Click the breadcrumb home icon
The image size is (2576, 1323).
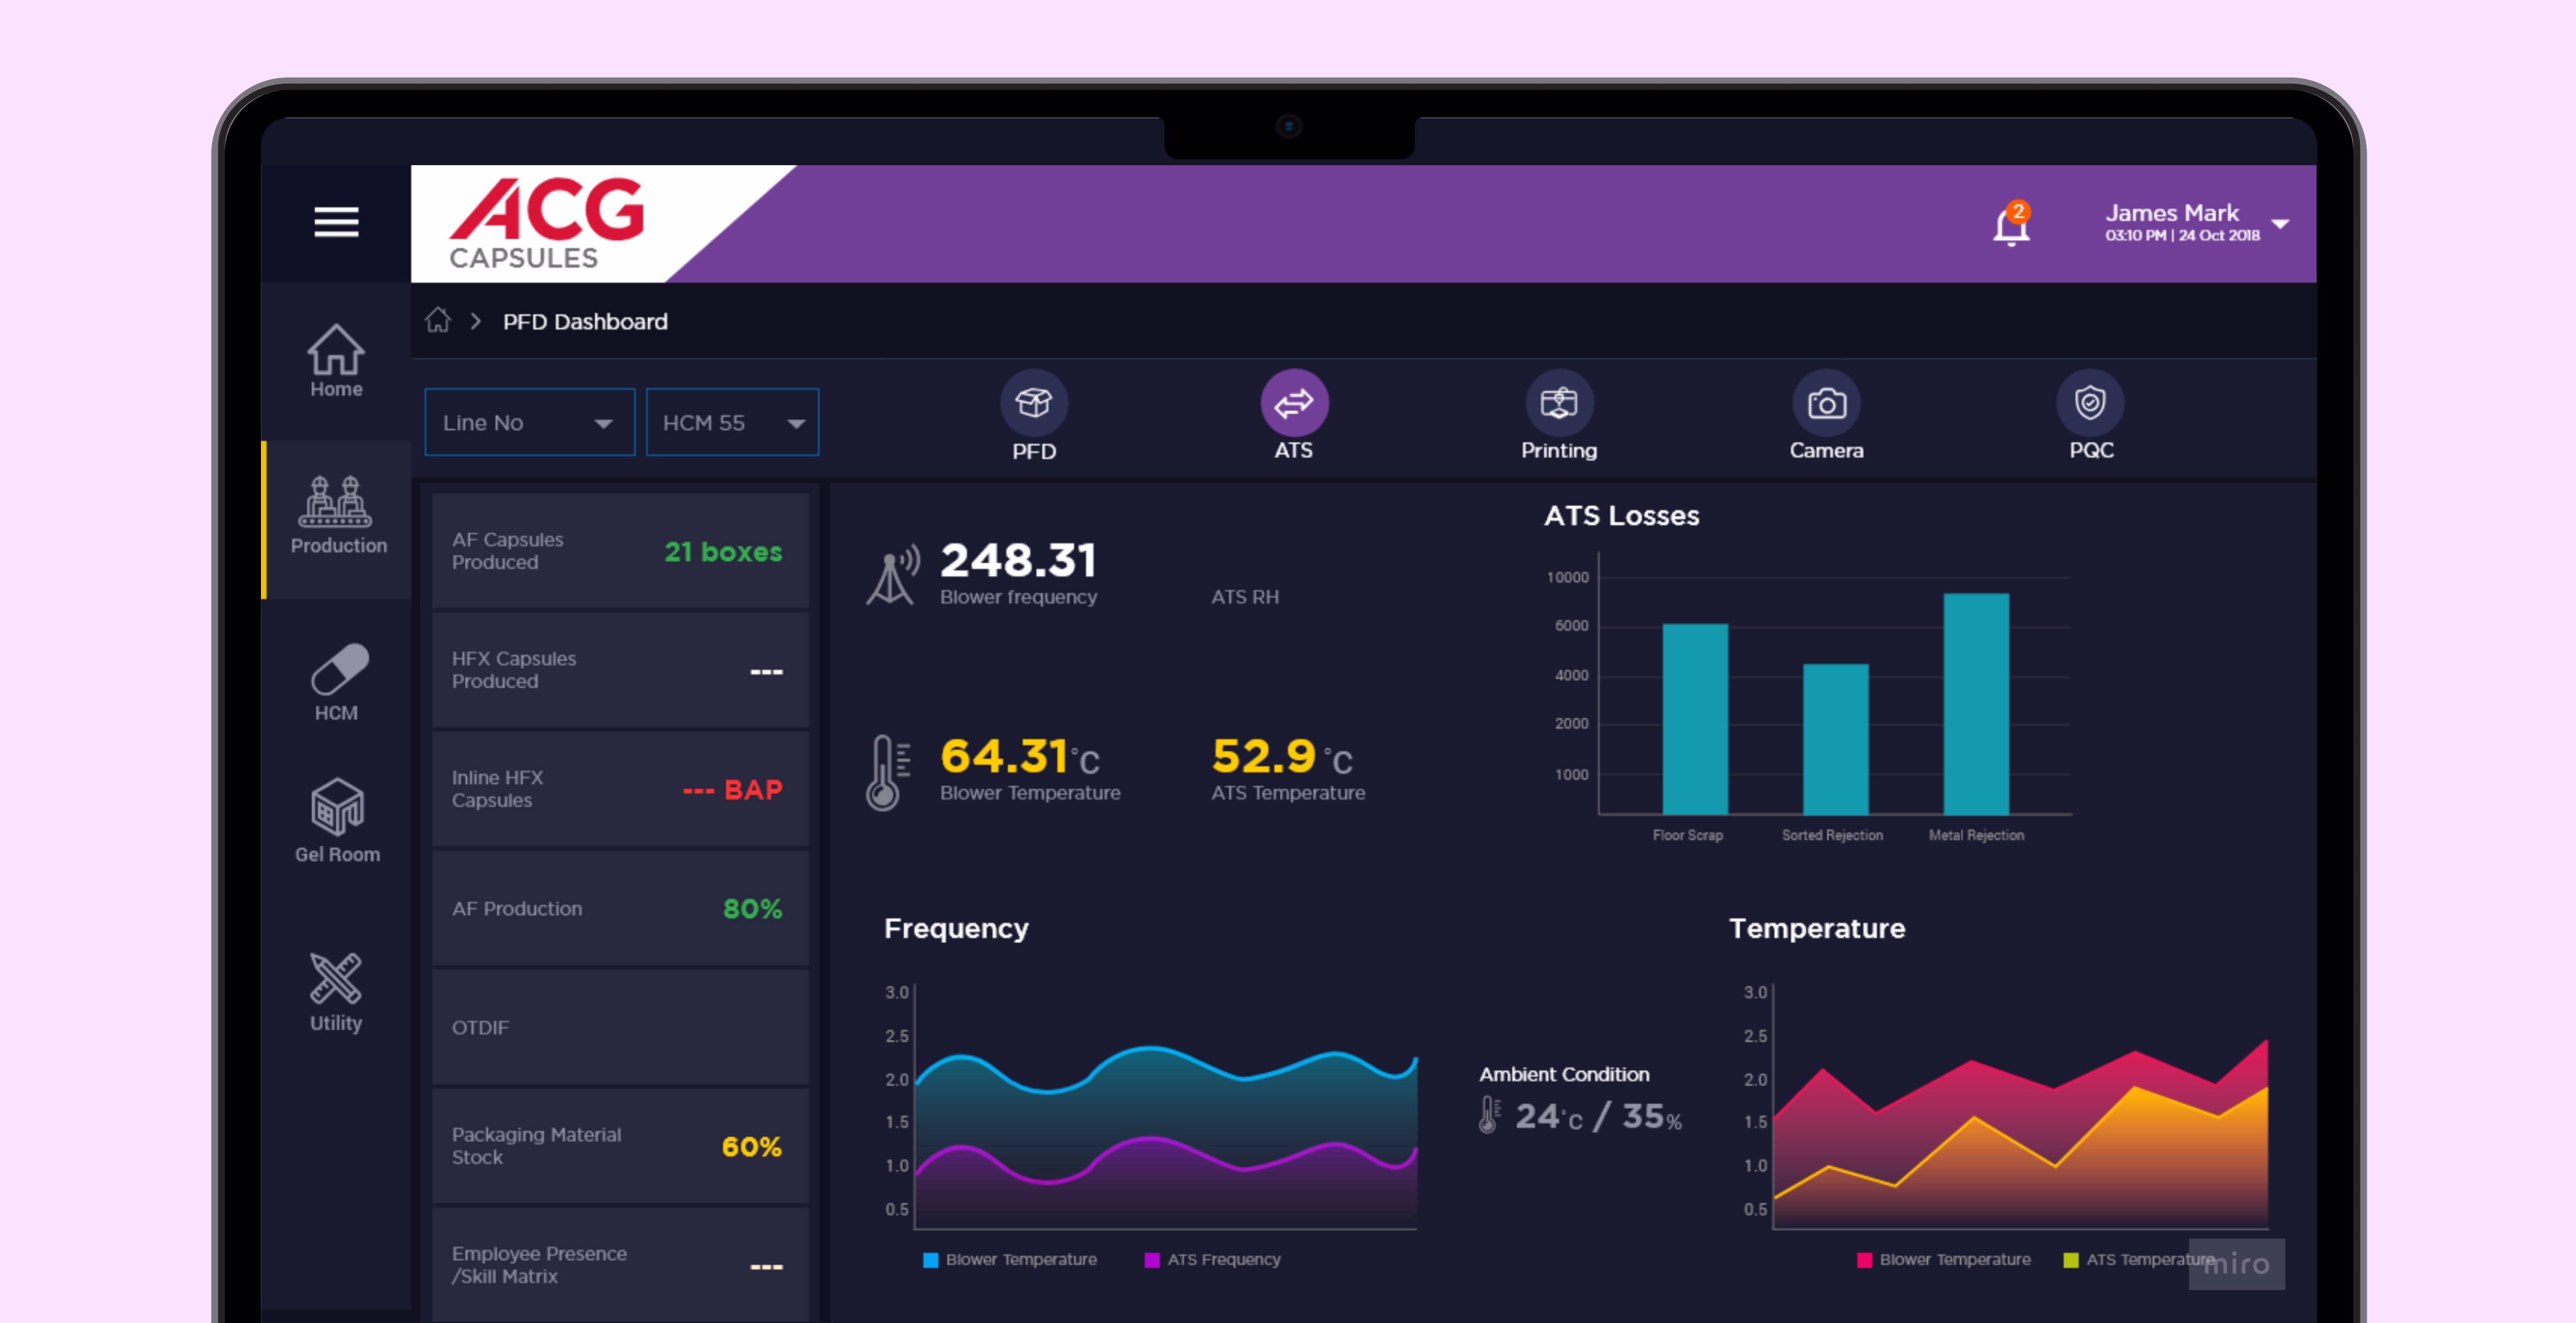tap(438, 321)
